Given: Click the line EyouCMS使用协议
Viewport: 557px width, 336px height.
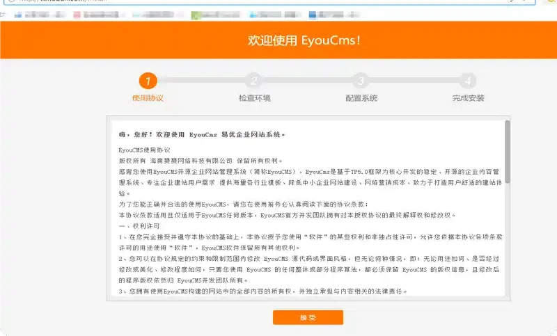Looking at the screenshot, I should click(144, 150).
